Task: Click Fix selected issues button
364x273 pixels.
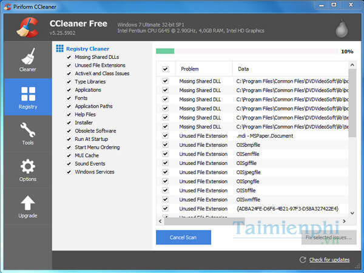Action: click(x=329, y=237)
